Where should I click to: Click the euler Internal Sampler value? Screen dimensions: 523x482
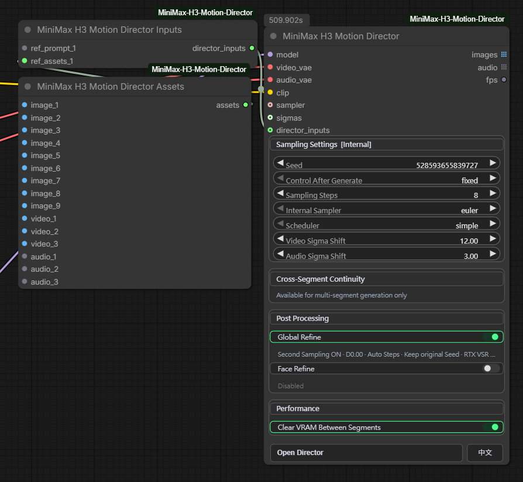click(469, 210)
